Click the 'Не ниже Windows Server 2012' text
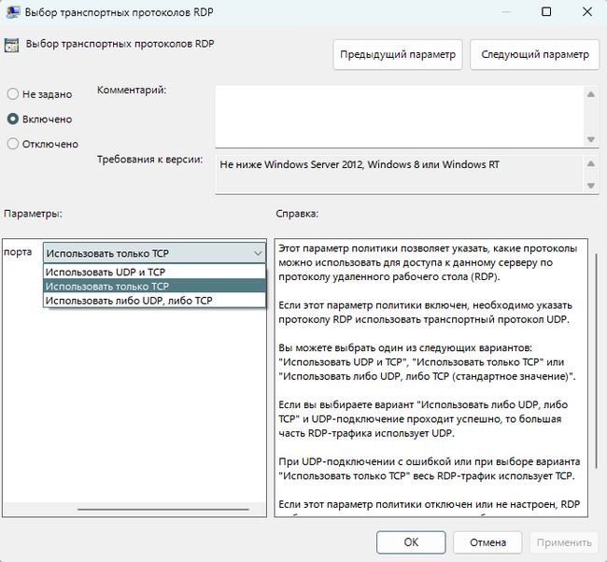The image size is (607, 562). pos(360,164)
